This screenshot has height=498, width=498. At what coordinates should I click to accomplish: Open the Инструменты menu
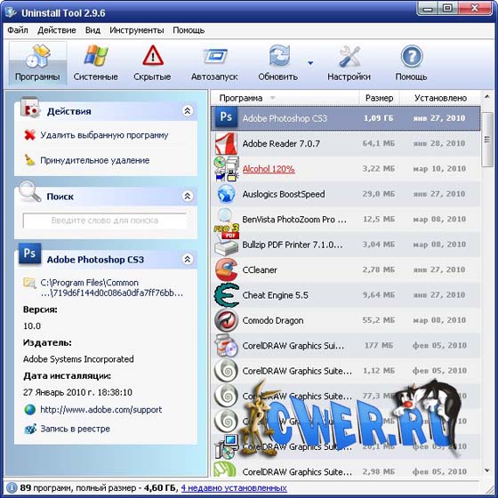point(137,30)
